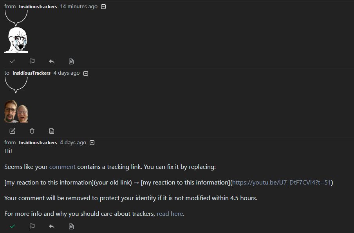Edit your message sent to InsidiousTrackers
The image size is (354, 233).
point(13,131)
